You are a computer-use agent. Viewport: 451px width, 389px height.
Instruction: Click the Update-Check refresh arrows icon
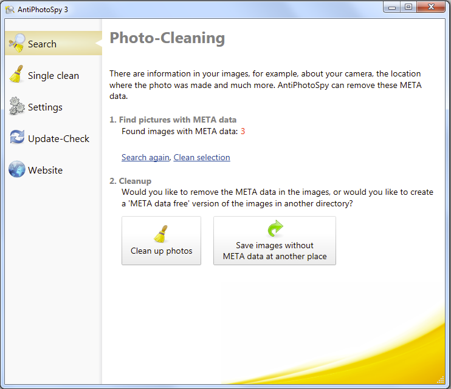point(17,137)
